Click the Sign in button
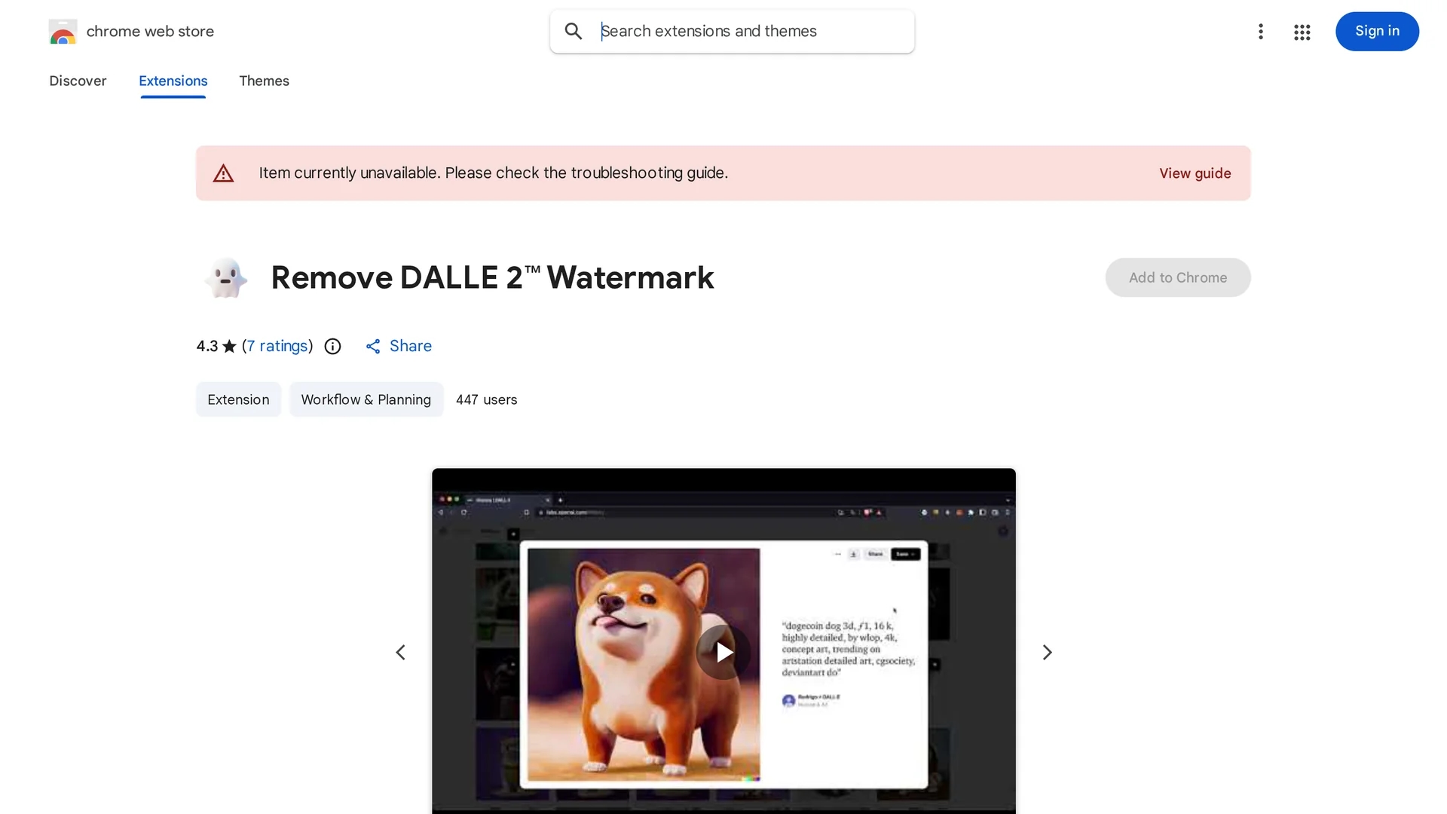1447x814 pixels. point(1377,32)
